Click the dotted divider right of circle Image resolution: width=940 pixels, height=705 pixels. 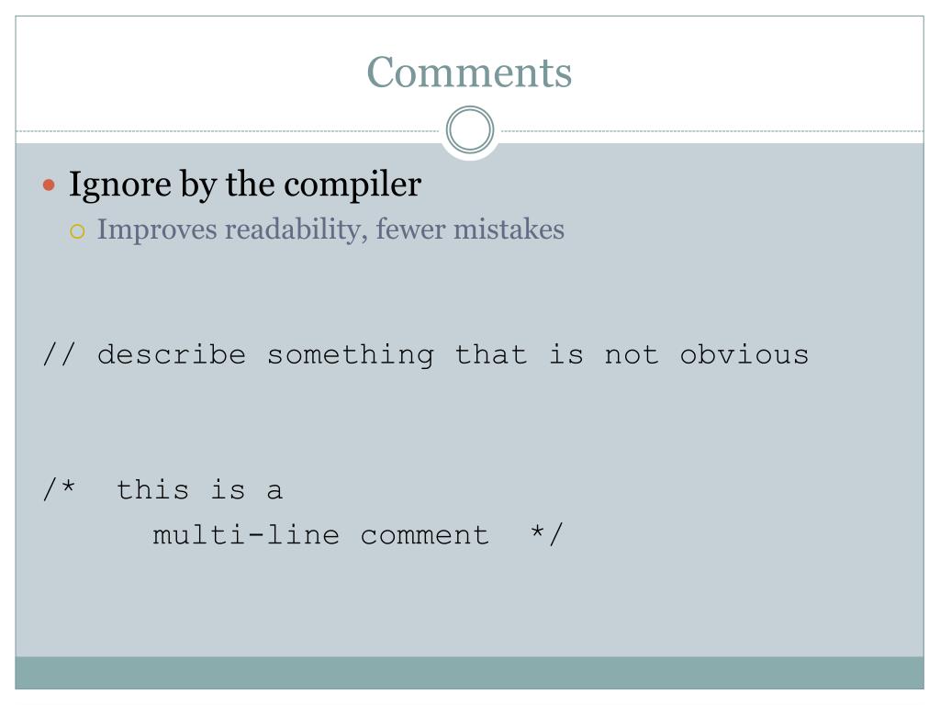coord(711,130)
